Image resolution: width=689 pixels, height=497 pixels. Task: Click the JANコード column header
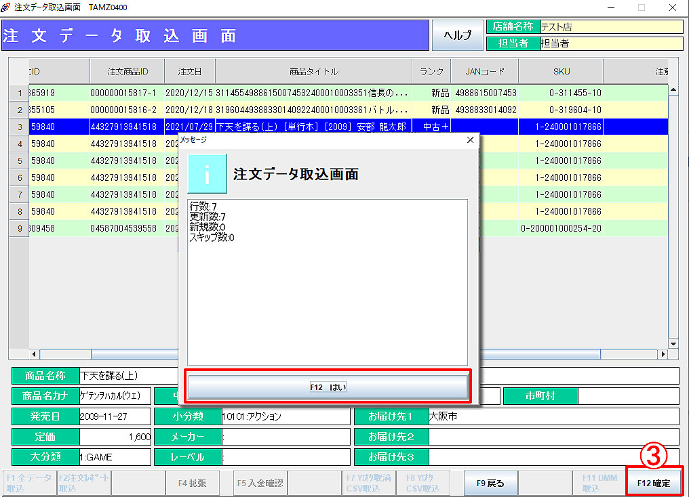point(486,71)
